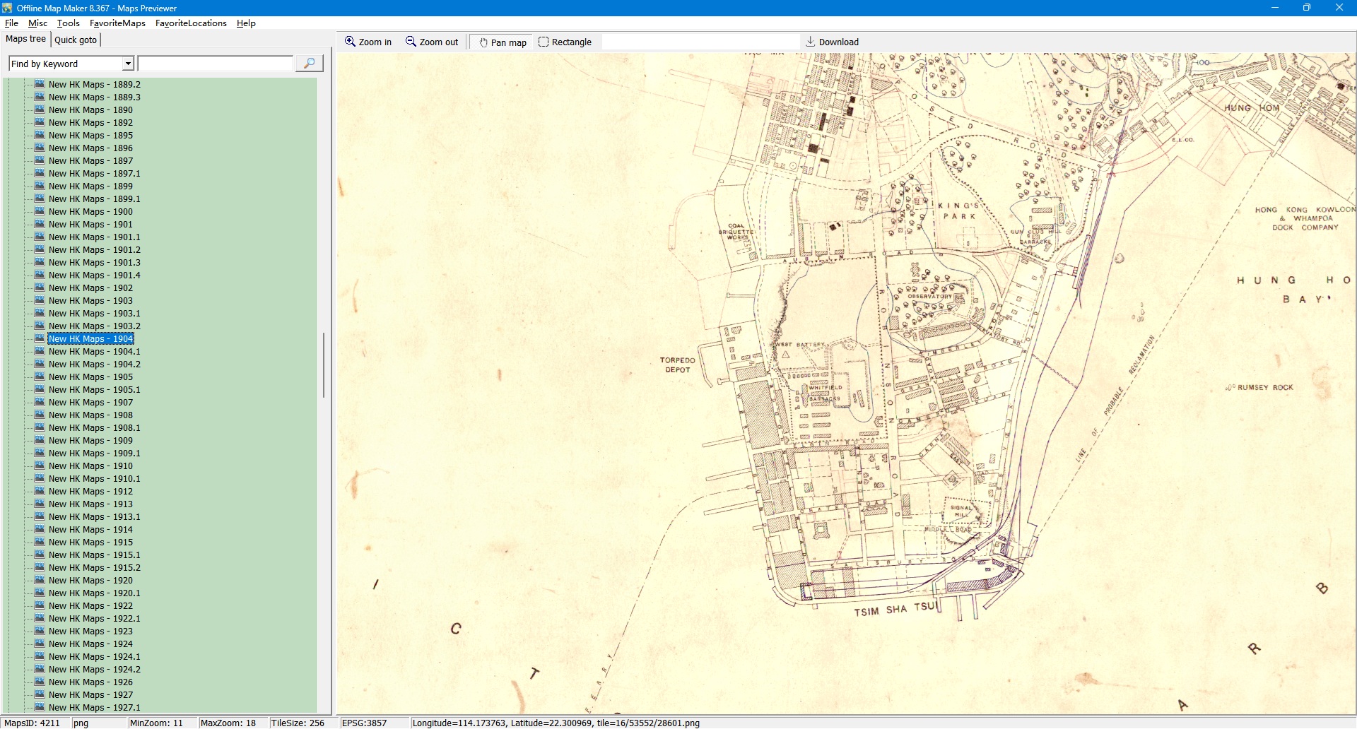Viewport: 1357px width, 729px height.
Task: Click the Zoom out magnifier icon
Action: 411,42
